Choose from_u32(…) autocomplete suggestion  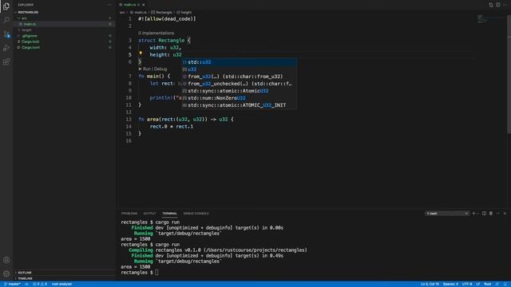[239, 77]
